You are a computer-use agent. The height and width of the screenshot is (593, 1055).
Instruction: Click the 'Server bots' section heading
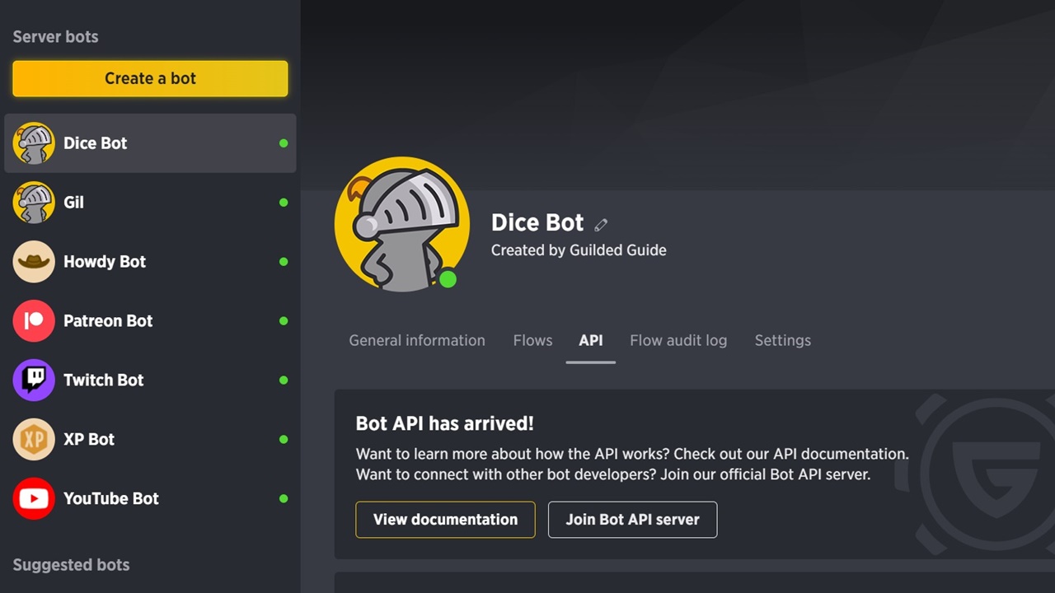click(x=55, y=37)
